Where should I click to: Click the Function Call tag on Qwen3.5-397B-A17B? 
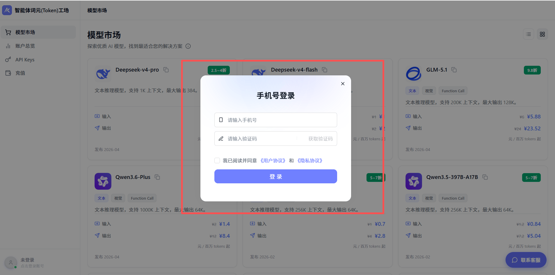point(453,198)
